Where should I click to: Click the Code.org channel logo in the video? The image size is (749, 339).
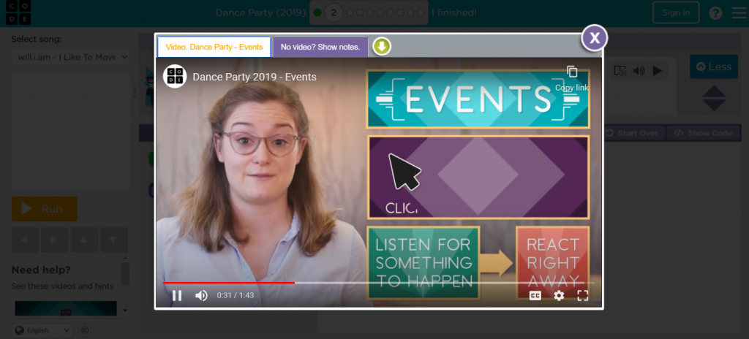[x=174, y=77]
